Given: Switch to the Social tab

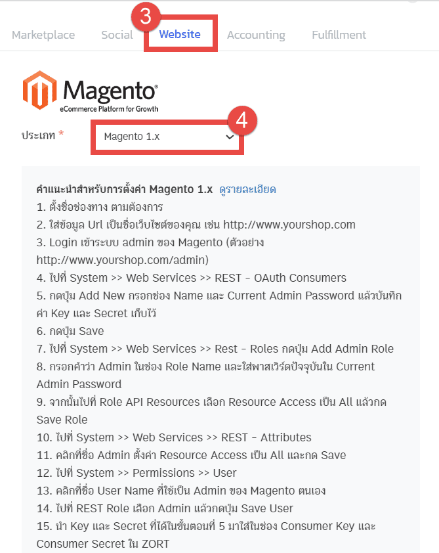Looking at the screenshot, I should pyautogui.click(x=117, y=35).
